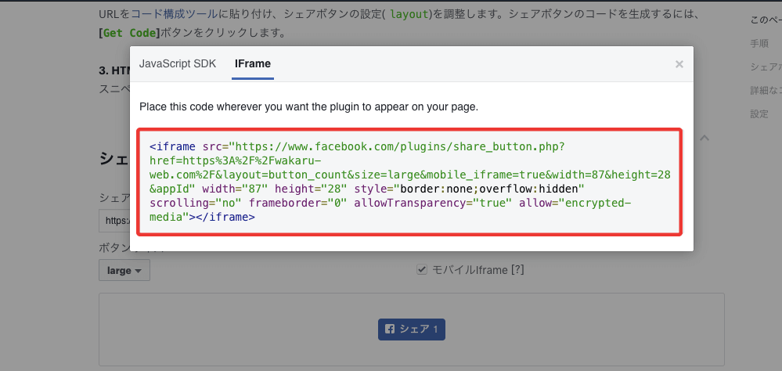Click the このページ sidebar heading
Screen dimensions: 782x371
click(x=765, y=20)
